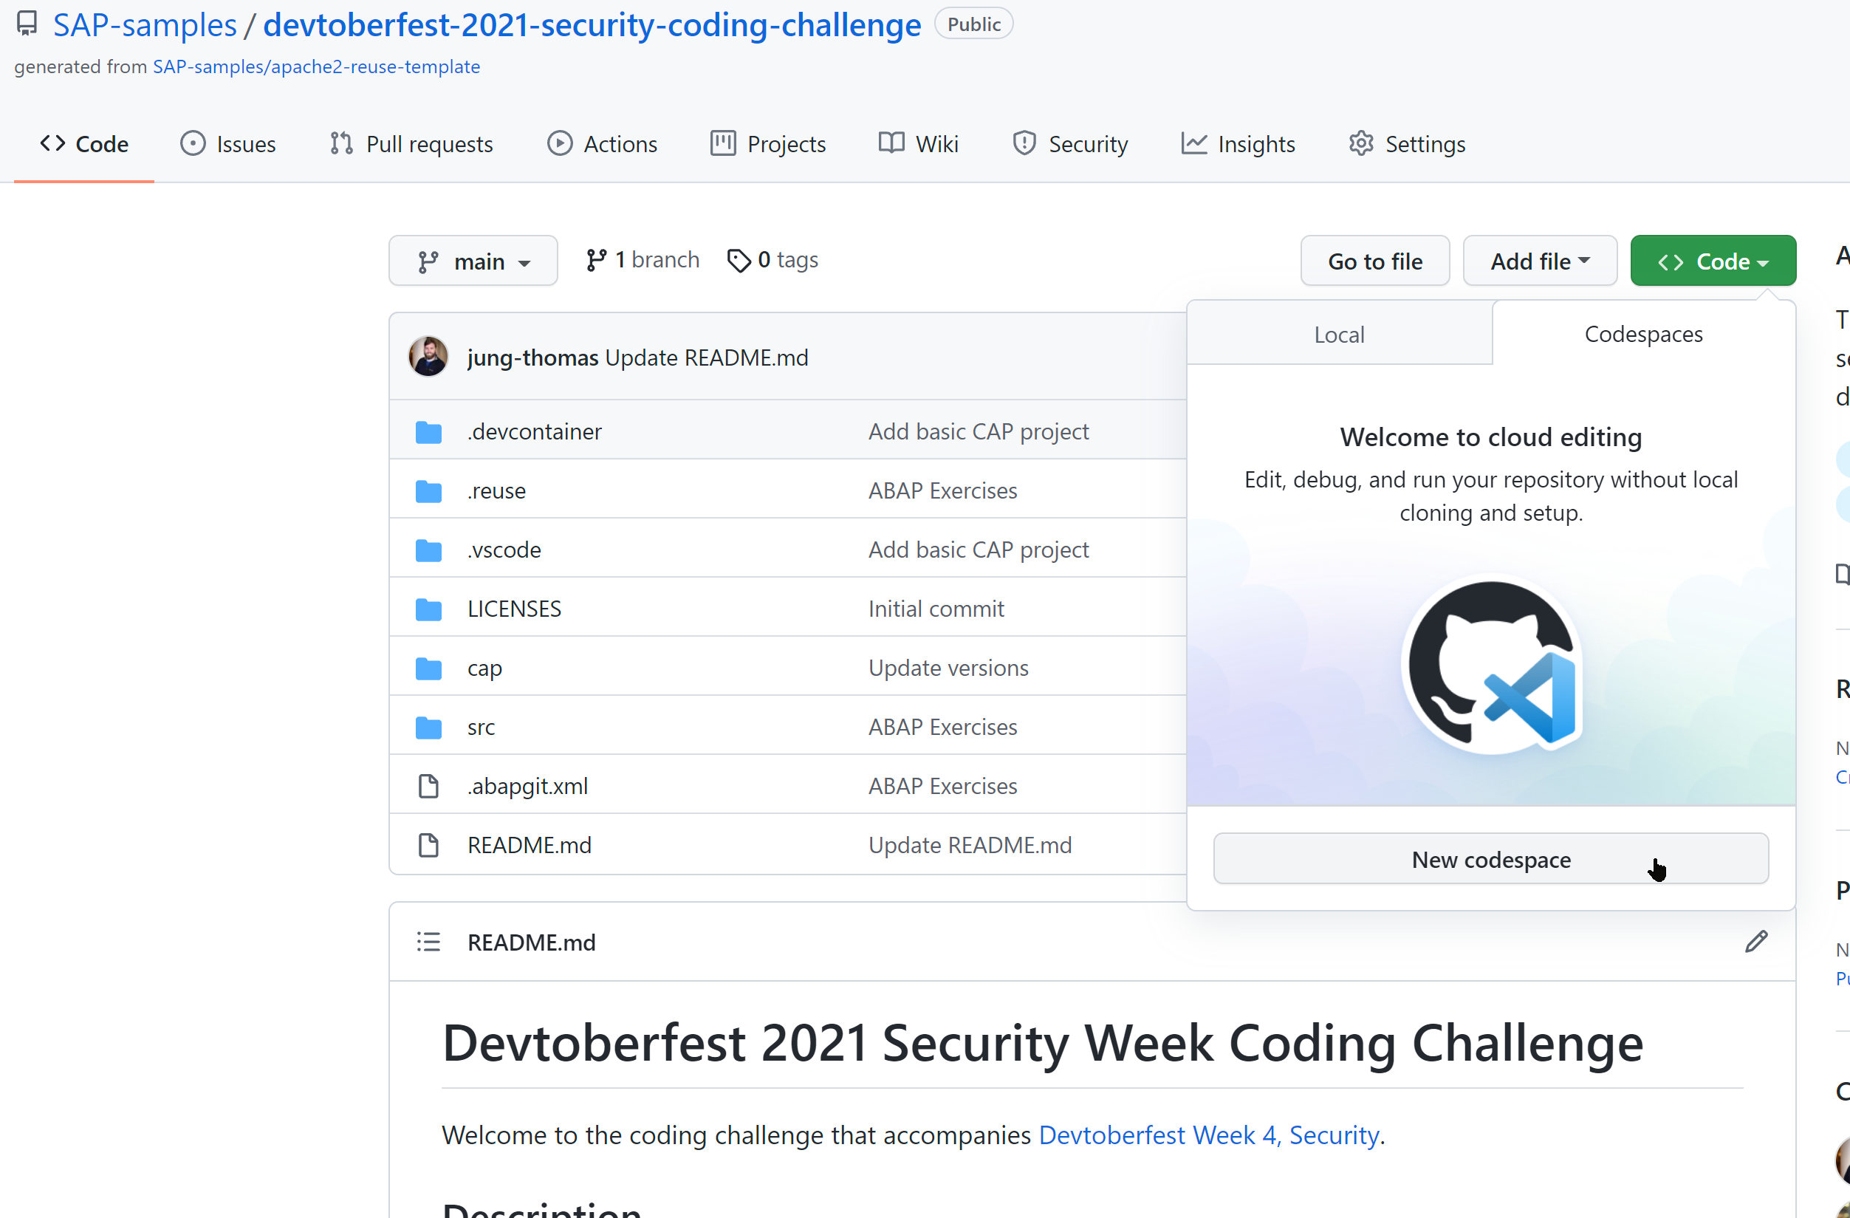Open the Initial commit message for LICENSES
Image resolution: width=1850 pixels, height=1218 pixels.
coord(936,609)
